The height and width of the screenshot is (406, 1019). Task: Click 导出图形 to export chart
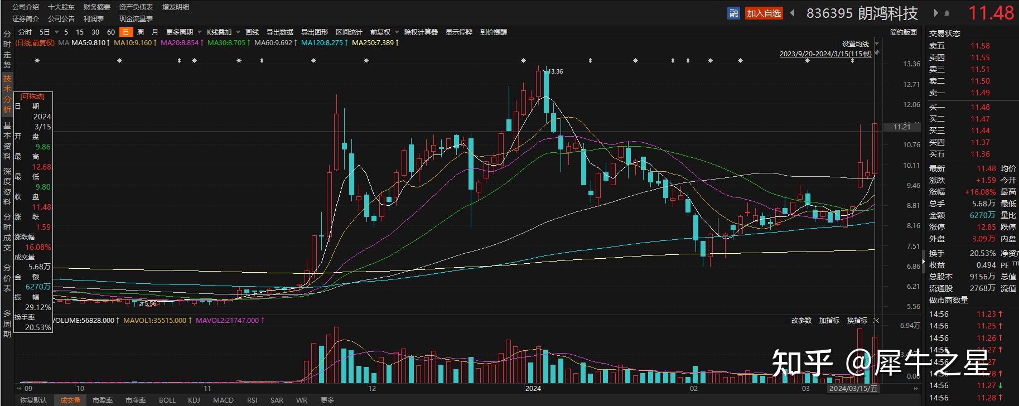click(315, 32)
